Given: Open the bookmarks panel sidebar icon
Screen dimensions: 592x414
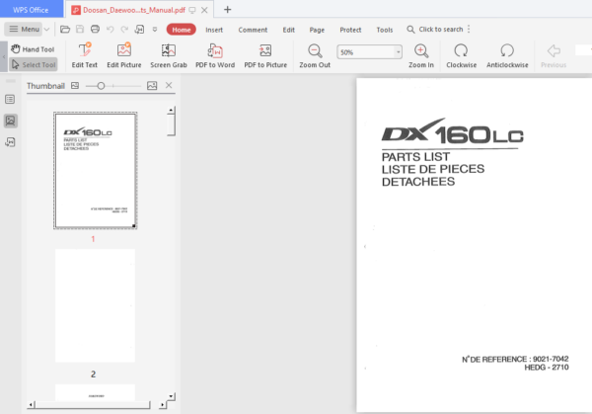Looking at the screenshot, I should (x=10, y=100).
